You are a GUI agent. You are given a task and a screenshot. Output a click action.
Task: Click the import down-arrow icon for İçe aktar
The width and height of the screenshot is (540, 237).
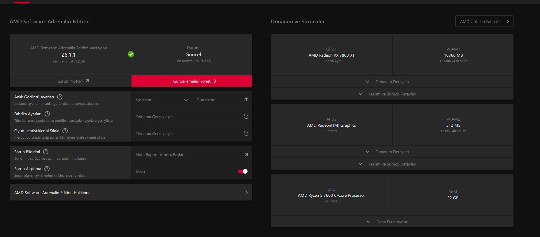click(x=186, y=100)
